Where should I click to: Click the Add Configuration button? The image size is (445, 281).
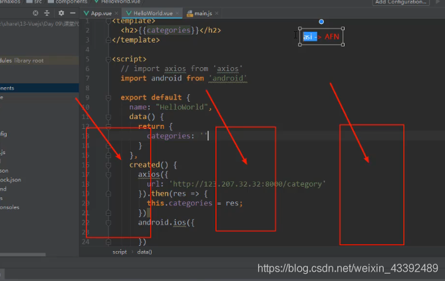point(400,2)
